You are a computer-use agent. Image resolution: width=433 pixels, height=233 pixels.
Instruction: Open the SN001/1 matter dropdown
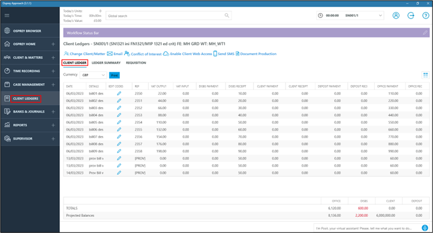pos(363,16)
